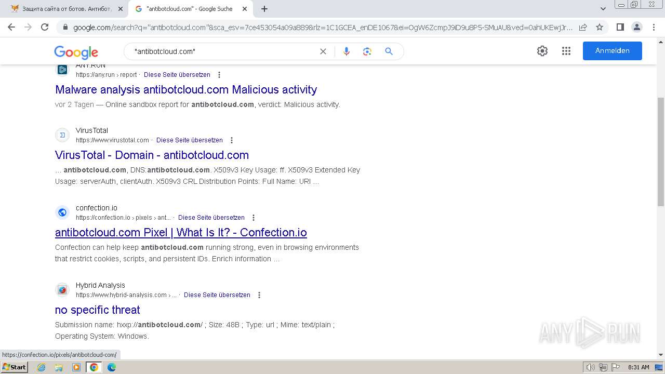The height and width of the screenshot is (374, 665).
Task: Open the Windows Start menu
Action: 14,367
